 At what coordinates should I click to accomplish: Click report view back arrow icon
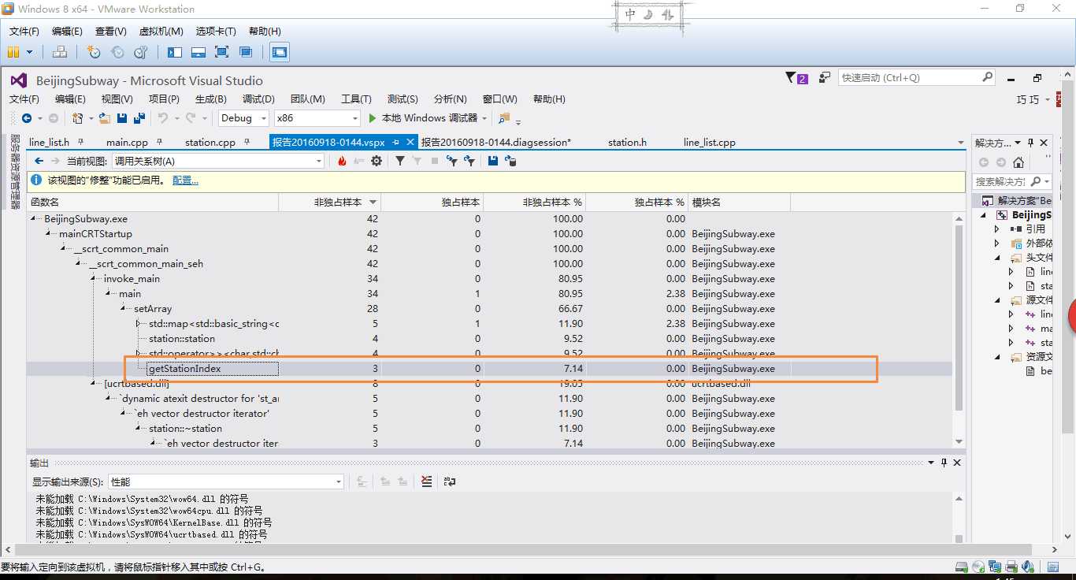tap(39, 161)
